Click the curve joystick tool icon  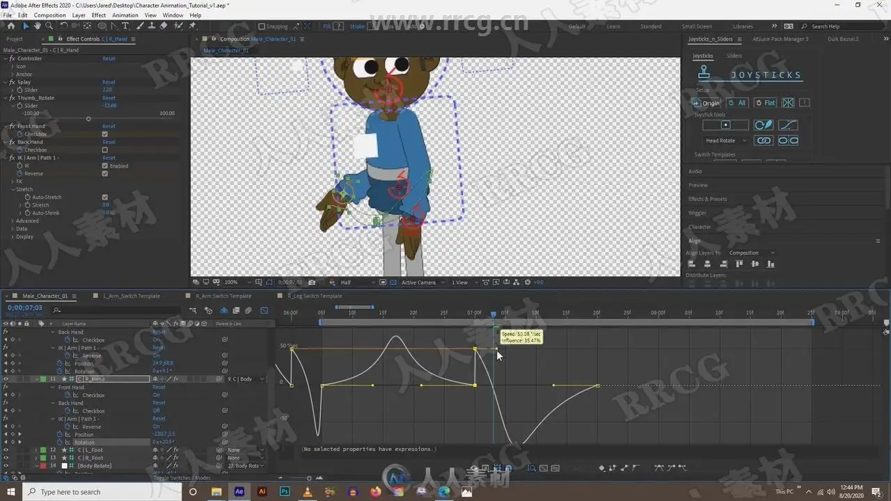(788, 125)
